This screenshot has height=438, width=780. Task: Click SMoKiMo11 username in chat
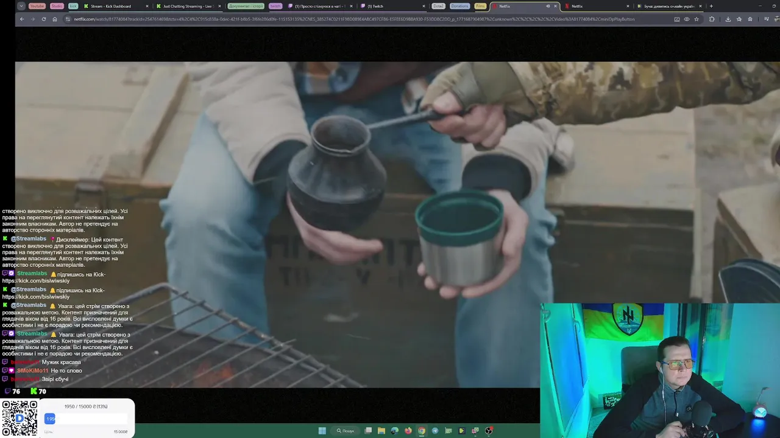coord(32,370)
